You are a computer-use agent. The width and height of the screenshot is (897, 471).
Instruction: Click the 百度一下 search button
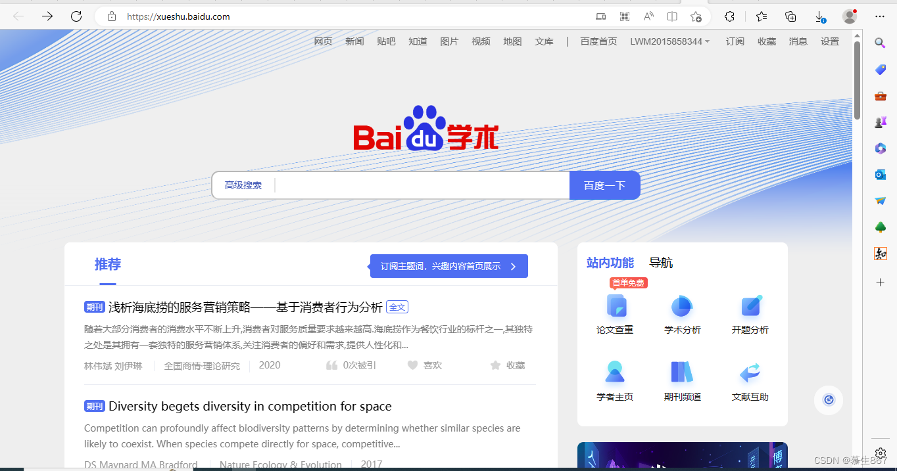click(604, 185)
